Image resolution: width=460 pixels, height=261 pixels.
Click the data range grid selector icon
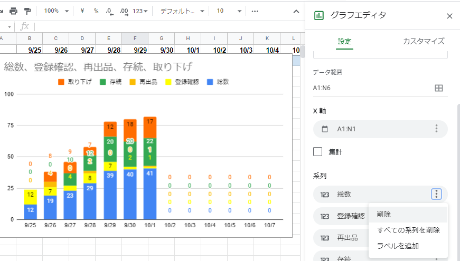438,88
